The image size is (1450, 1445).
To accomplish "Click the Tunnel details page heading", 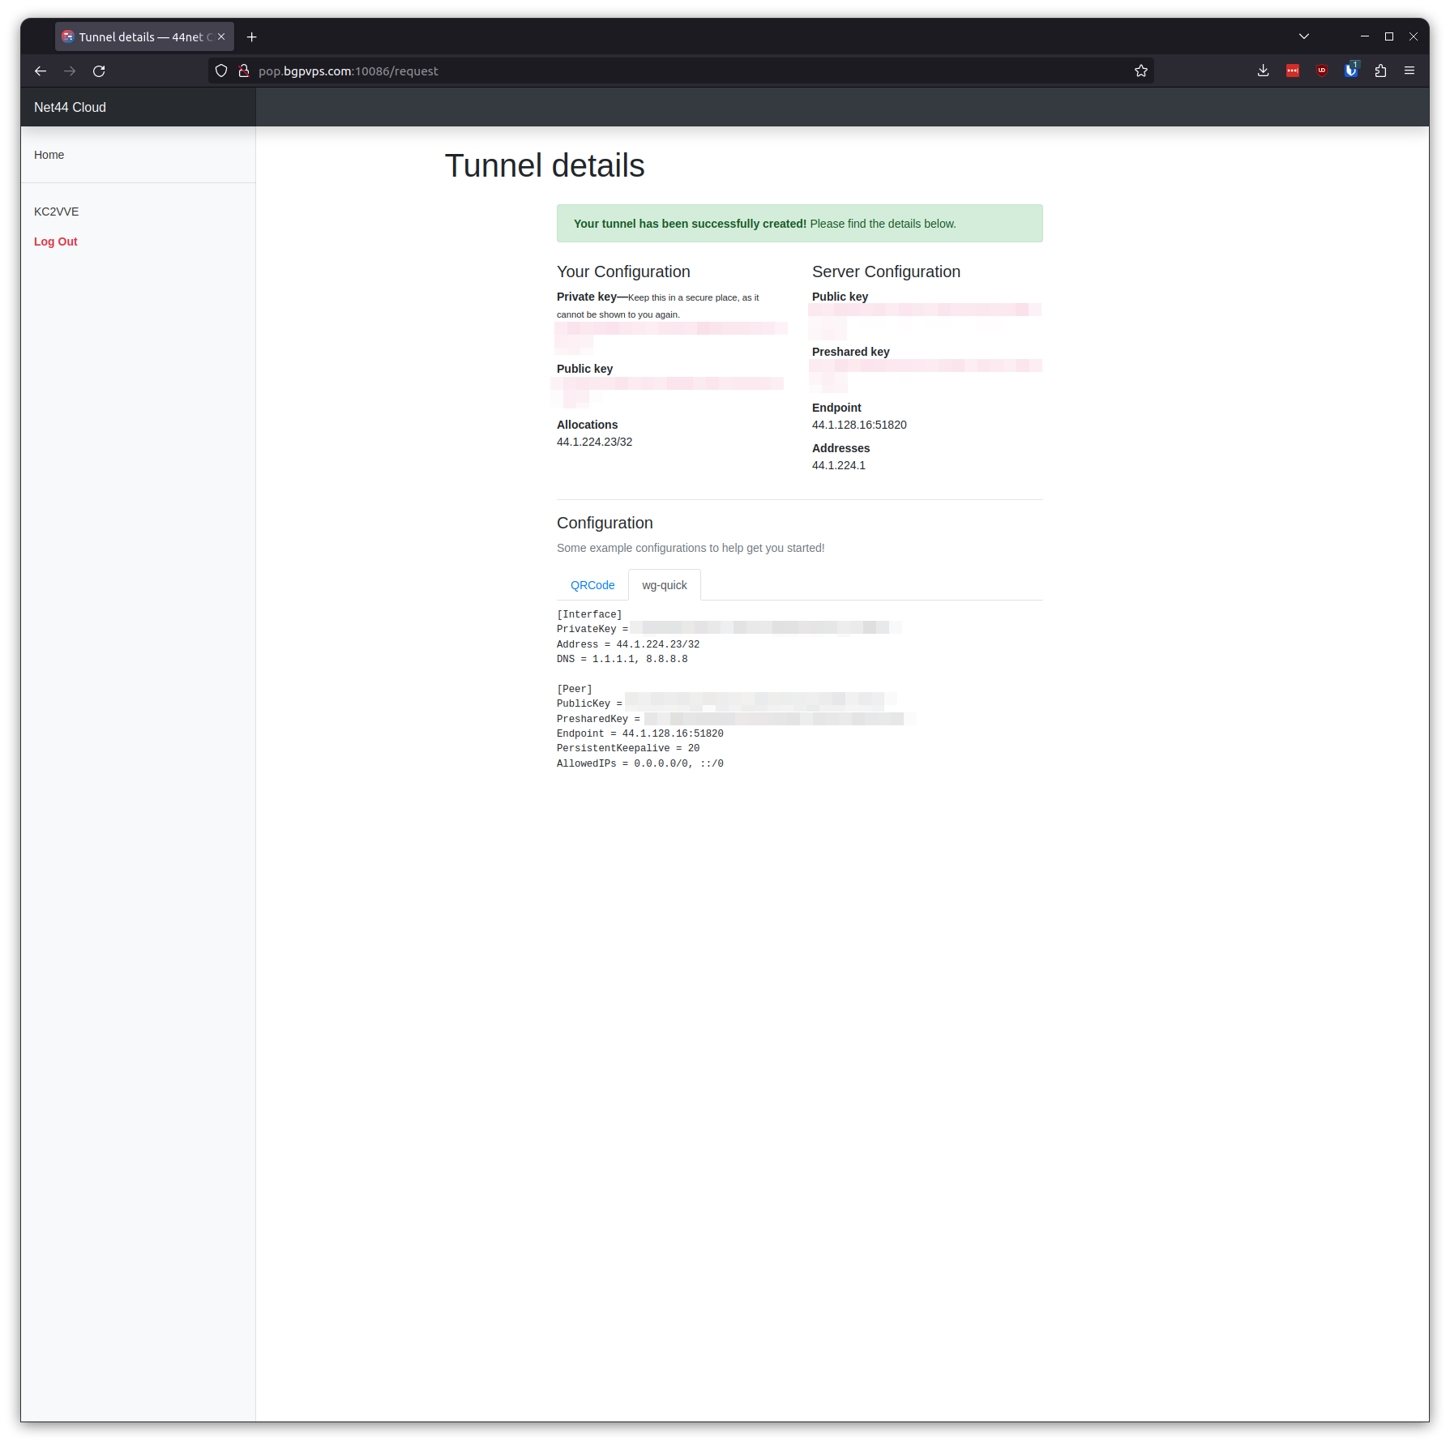I will pyautogui.click(x=545, y=166).
